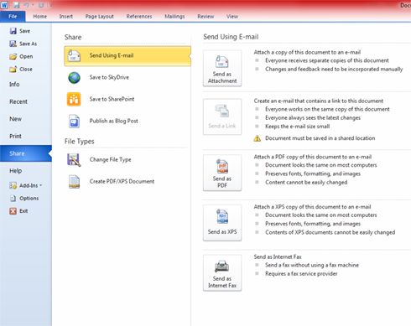Open the Mailings tab

tap(174, 17)
